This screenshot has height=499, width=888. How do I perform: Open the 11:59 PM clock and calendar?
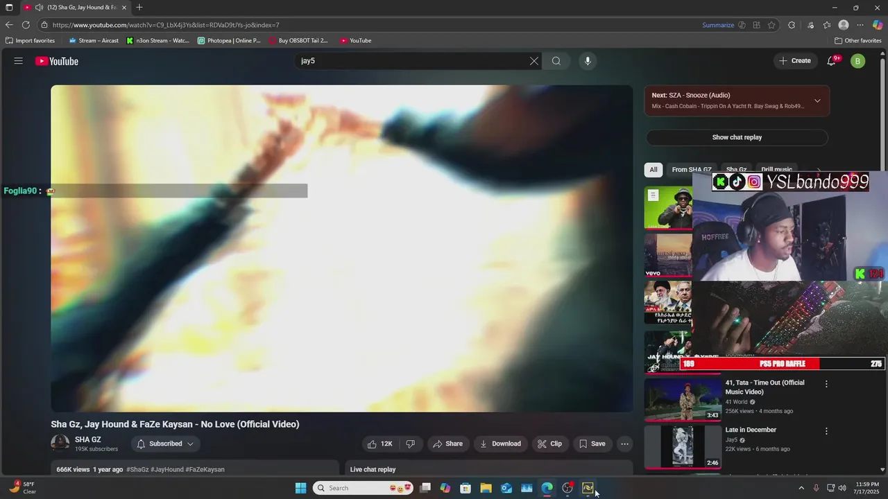(867, 488)
